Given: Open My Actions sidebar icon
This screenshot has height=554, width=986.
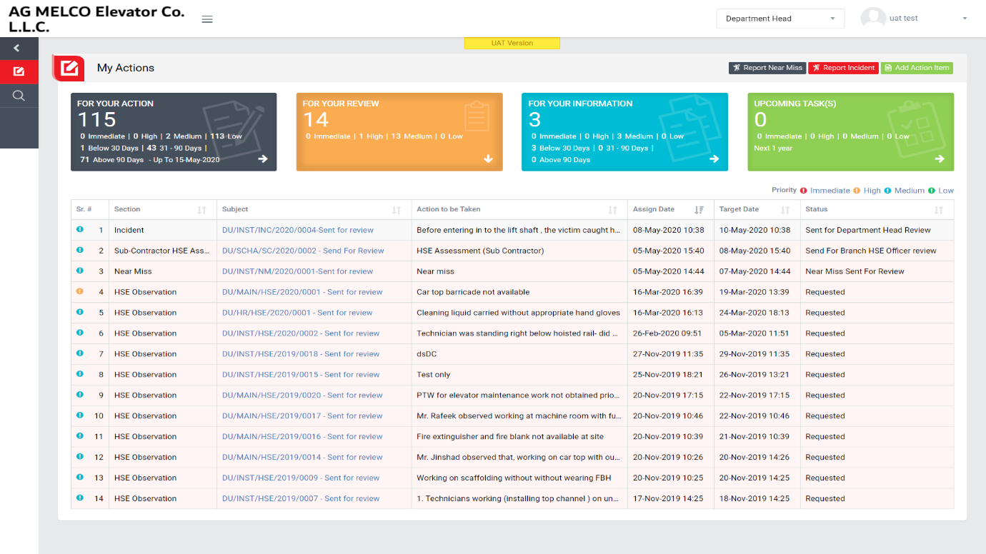Looking at the screenshot, I should click(19, 71).
